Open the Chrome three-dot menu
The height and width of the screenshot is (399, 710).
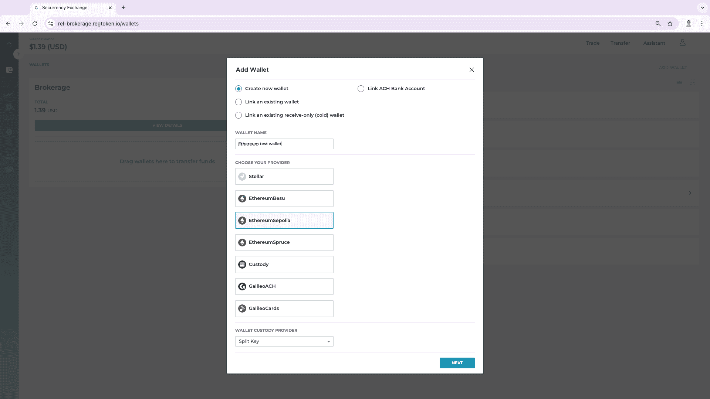(702, 24)
